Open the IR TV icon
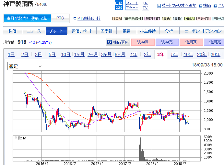The image size is (224, 165). (x=145, y=5)
